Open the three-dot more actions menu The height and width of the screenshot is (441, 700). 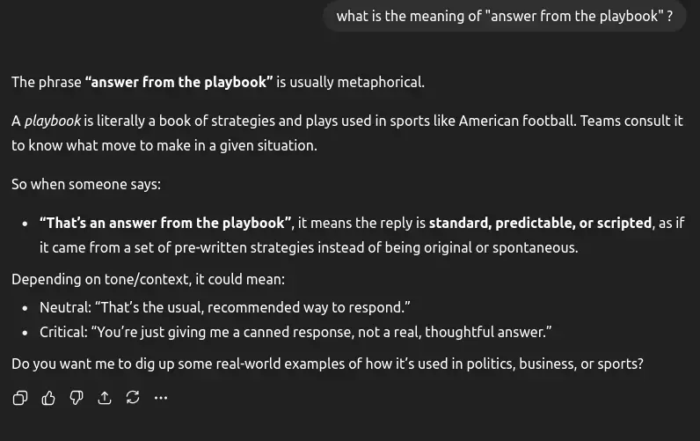point(161,398)
